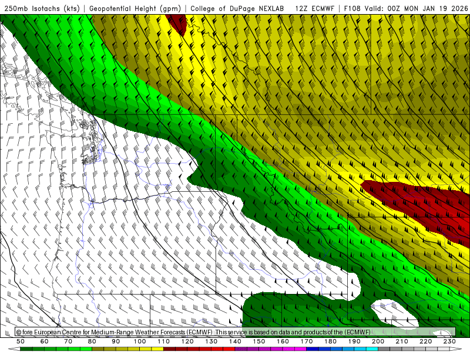
Task: Click the '180' label on the color scale
Action: pyautogui.click(x=330, y=341)
